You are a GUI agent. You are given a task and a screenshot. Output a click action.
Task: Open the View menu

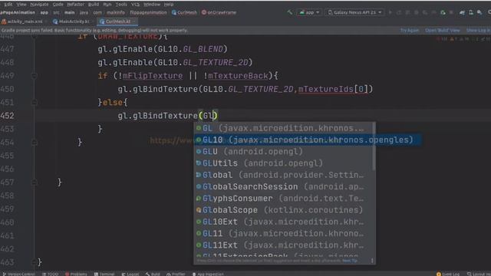21,5
